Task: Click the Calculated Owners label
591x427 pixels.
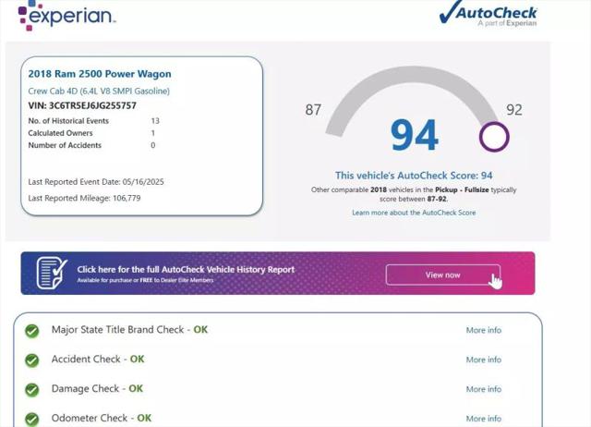Action: [60, 133]
